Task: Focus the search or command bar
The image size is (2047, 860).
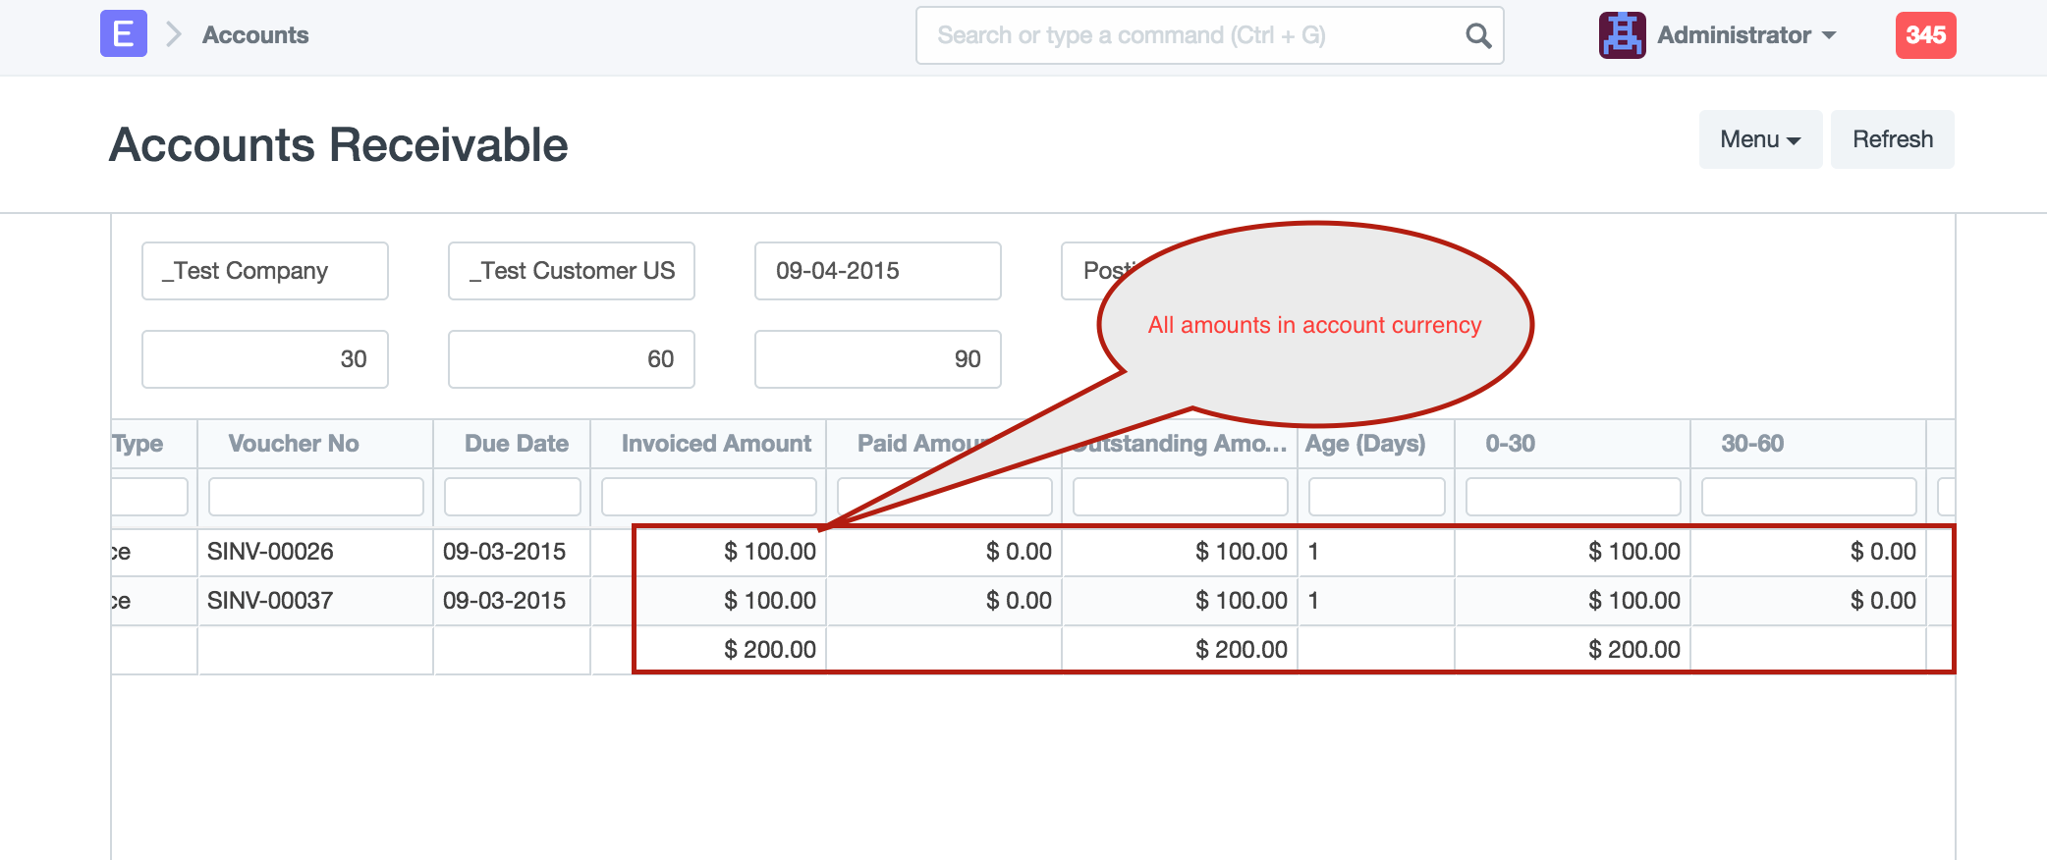Action: [1189, 36]
